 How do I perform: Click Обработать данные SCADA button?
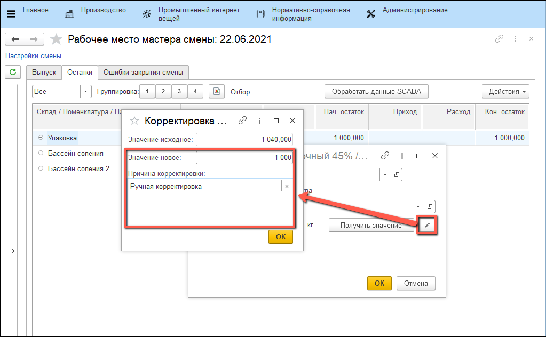pos(376,91)
